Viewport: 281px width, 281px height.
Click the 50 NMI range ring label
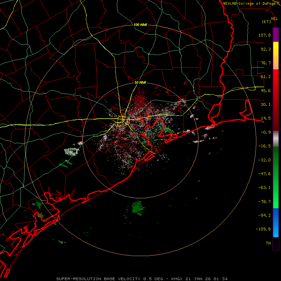pyautogui.click(x=140, y=83)
